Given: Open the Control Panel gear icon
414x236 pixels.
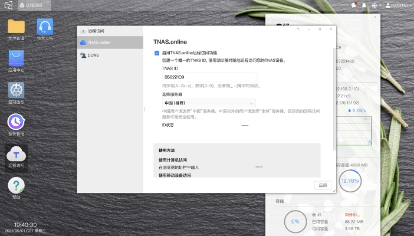Looking at the screenshot, I should (16, 90).
